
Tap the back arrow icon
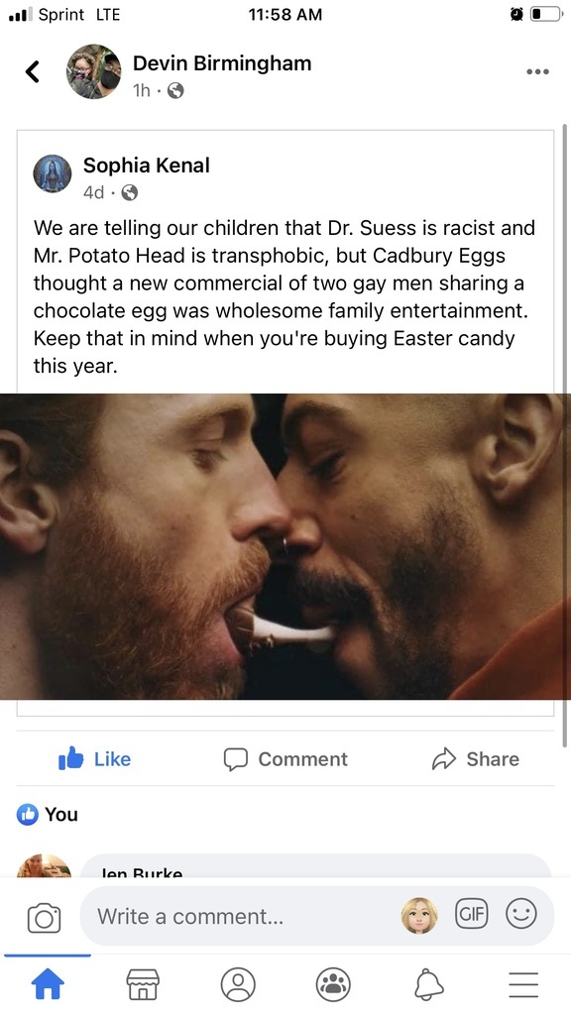(33, 71)
